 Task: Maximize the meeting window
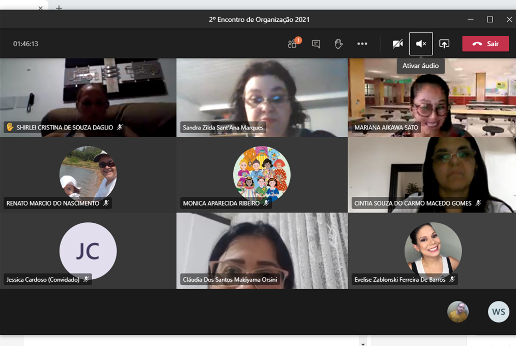[x=490, y=19]
